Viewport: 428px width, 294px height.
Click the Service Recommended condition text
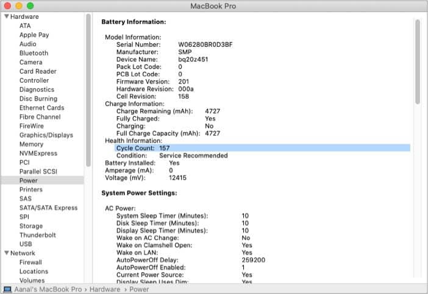(193, 156)
